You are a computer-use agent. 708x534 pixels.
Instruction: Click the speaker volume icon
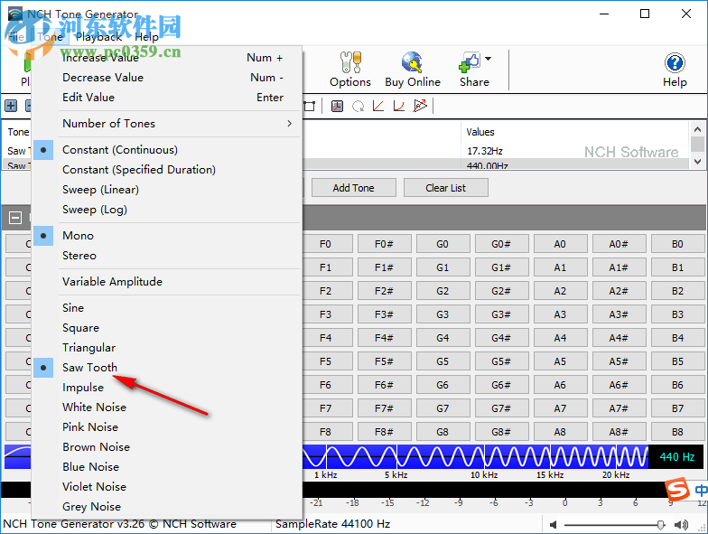[x=554, y=524]
